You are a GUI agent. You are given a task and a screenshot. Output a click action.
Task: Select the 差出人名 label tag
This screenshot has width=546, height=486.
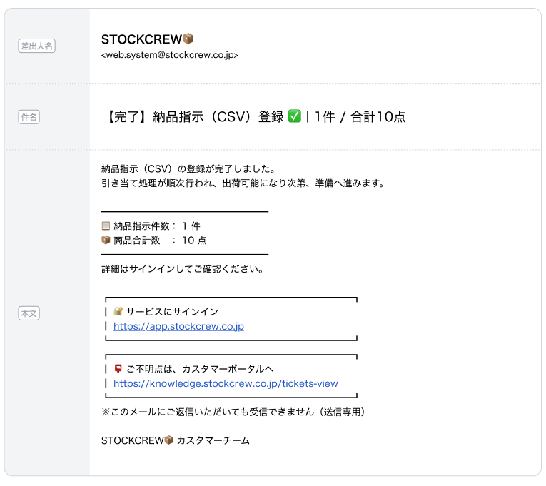[x=36, y=46]
